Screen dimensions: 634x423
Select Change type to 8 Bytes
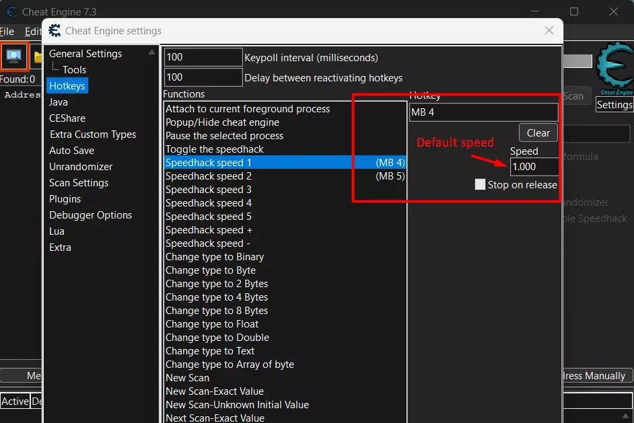pos(285,311)
